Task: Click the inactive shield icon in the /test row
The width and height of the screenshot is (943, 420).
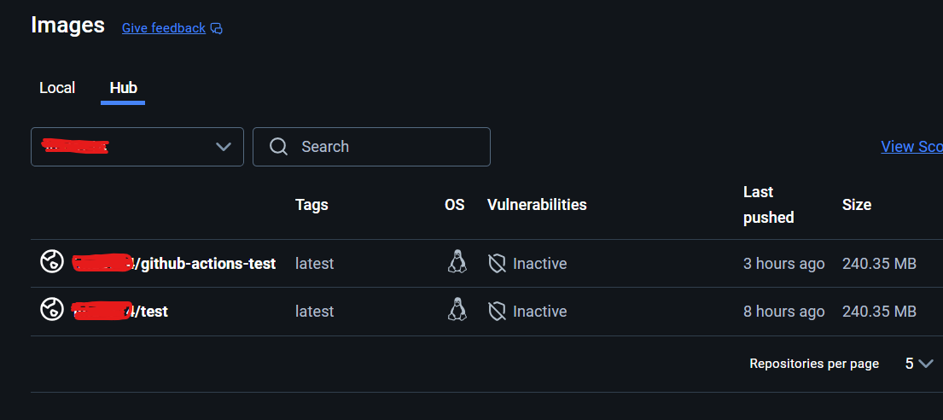Action: pyautogui.click(x=497, y=311)
